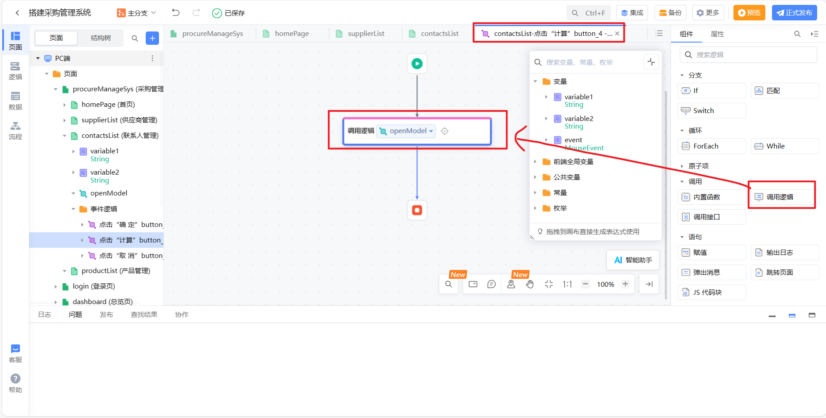Switch to the procureManageSys tab
The image size is (826, 418).
click(x=207, y=34)
